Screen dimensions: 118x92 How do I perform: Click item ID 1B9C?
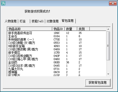pos(57,33)
